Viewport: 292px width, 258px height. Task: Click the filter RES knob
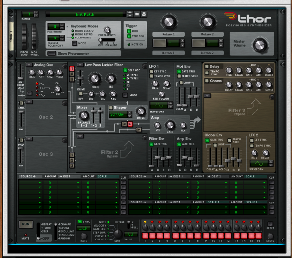[x=111, y=79]
